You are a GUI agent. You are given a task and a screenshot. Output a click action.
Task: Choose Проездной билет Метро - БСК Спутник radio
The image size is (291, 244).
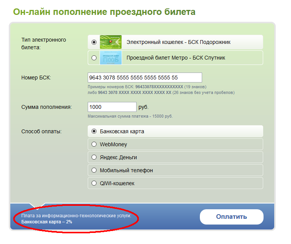(x=94, y=58)
